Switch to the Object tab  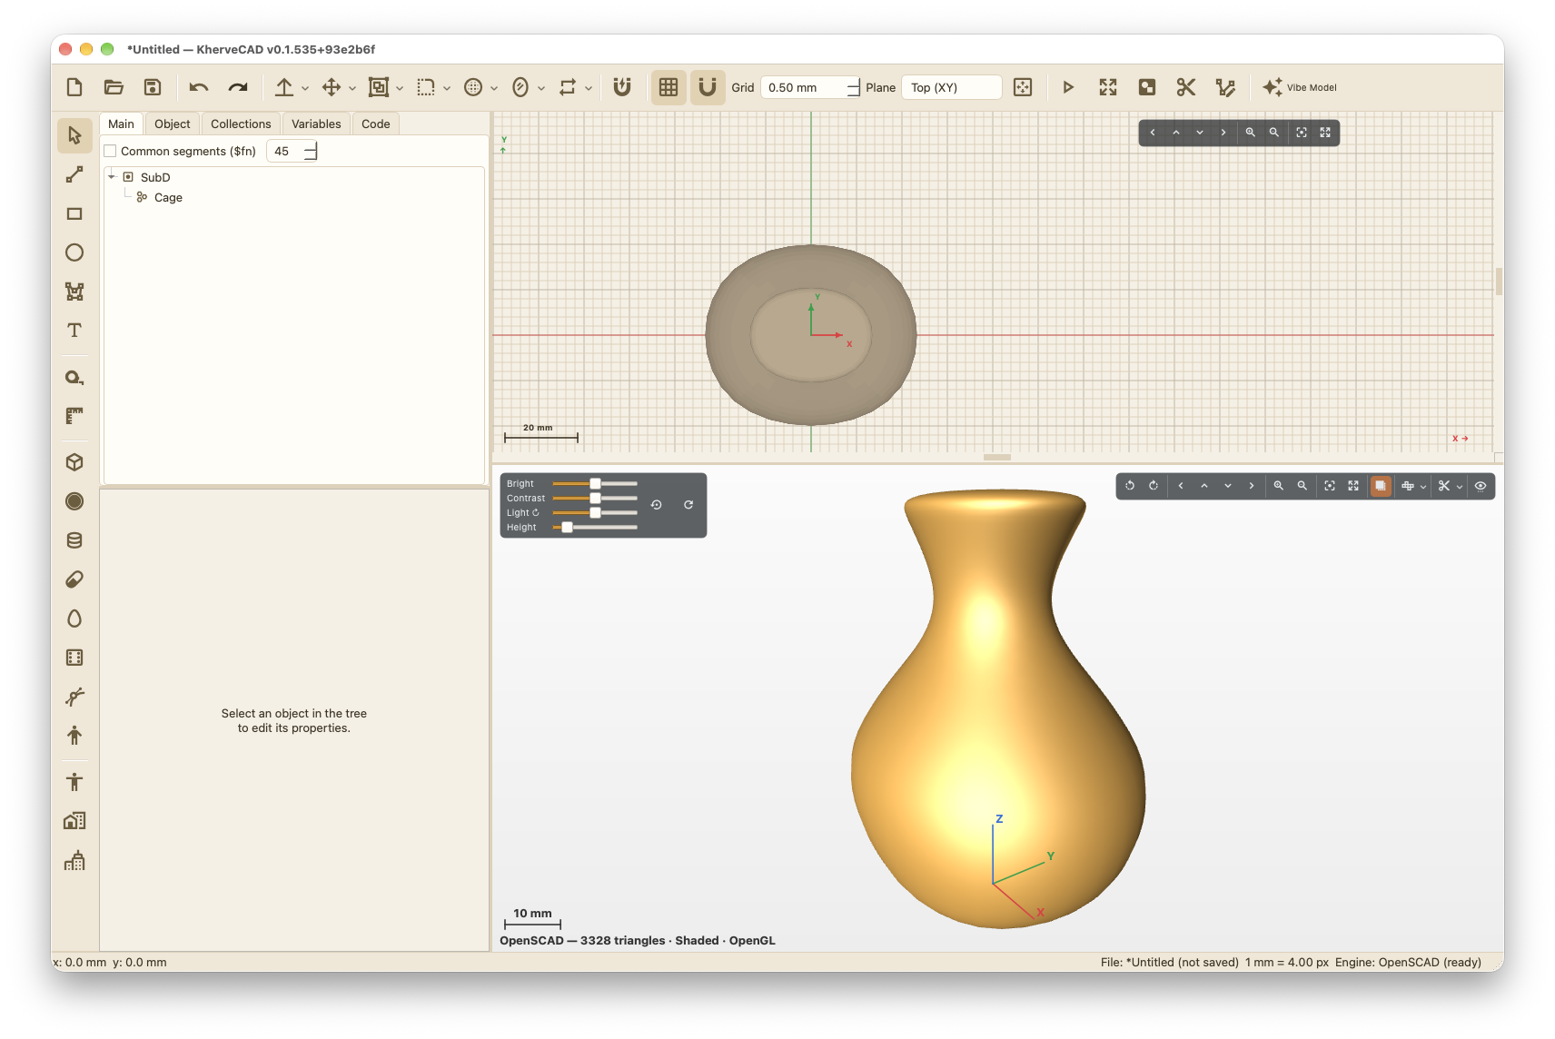pos(173,124)
